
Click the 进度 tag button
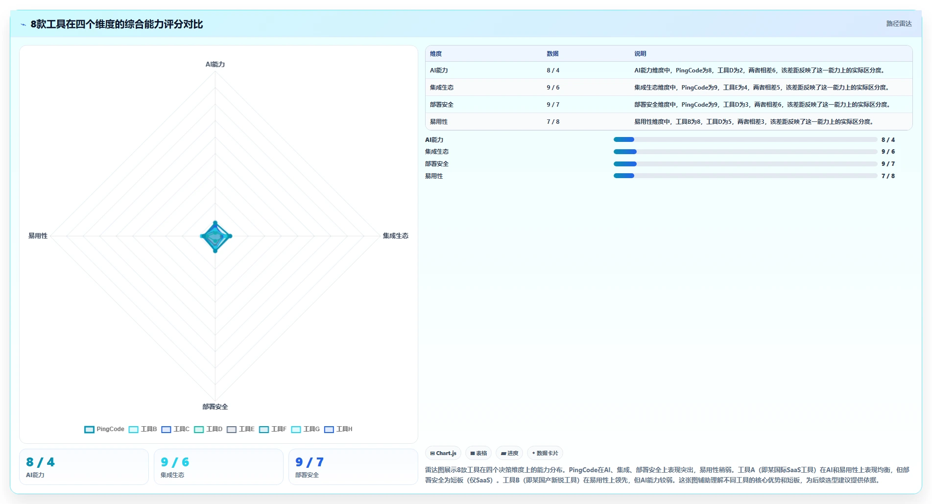(x=509, y=453)
